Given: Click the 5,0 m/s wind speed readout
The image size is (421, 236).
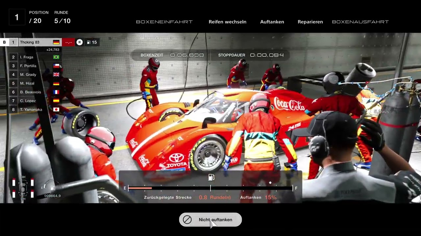Looking at the screenshot, I should tap(381, 112).
